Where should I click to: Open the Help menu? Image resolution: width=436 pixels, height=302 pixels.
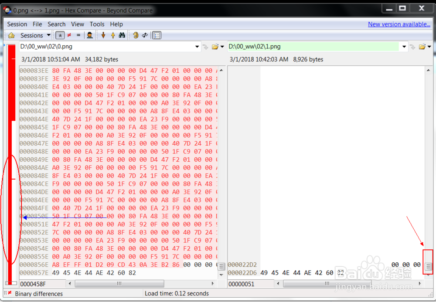coord(116,24)
